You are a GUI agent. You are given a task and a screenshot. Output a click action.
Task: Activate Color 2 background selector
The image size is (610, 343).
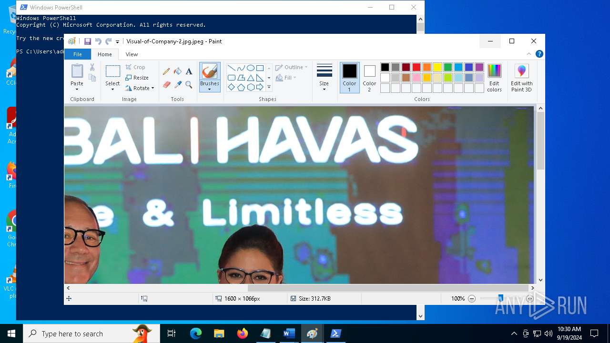pos(369,78)
